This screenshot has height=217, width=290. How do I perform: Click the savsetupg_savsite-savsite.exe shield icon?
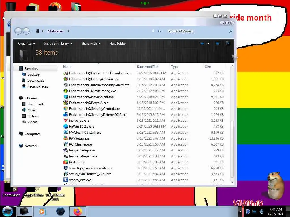pyautogui.click(x=66, y=168)
